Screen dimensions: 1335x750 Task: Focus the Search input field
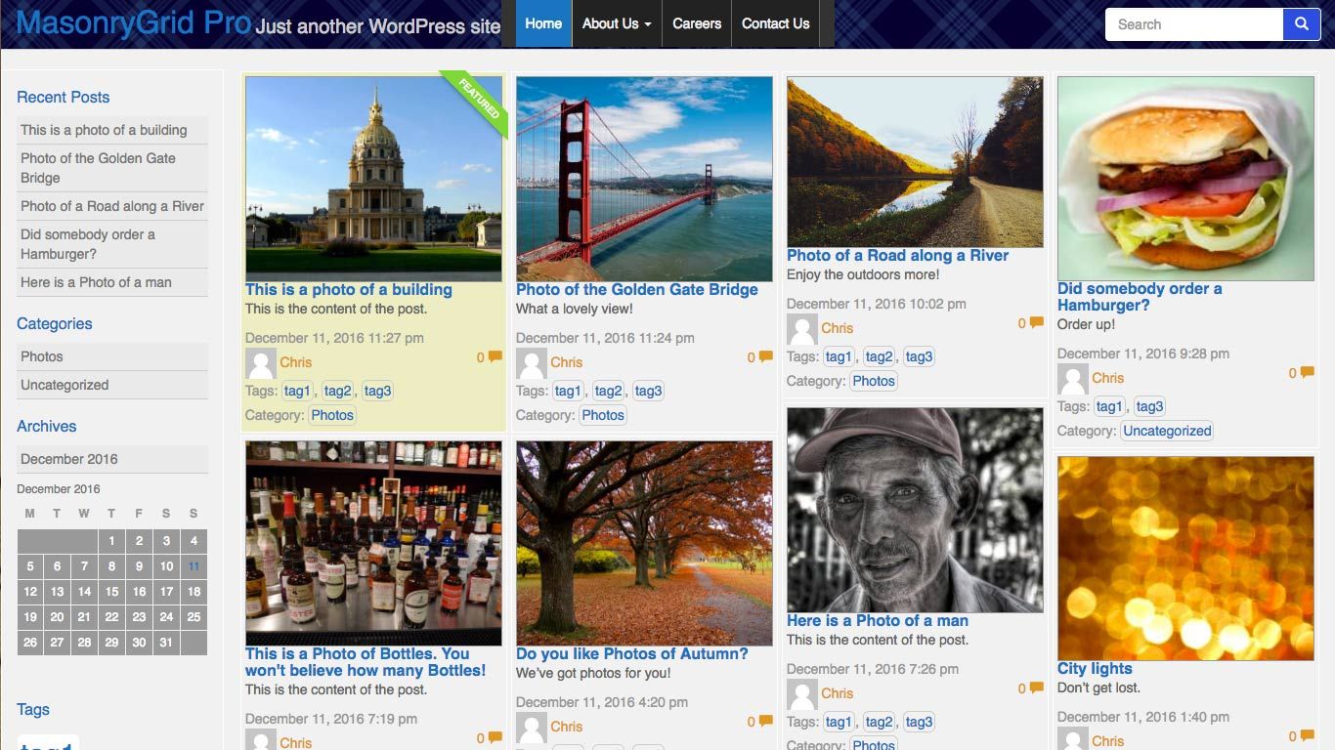click(1193, 24)
